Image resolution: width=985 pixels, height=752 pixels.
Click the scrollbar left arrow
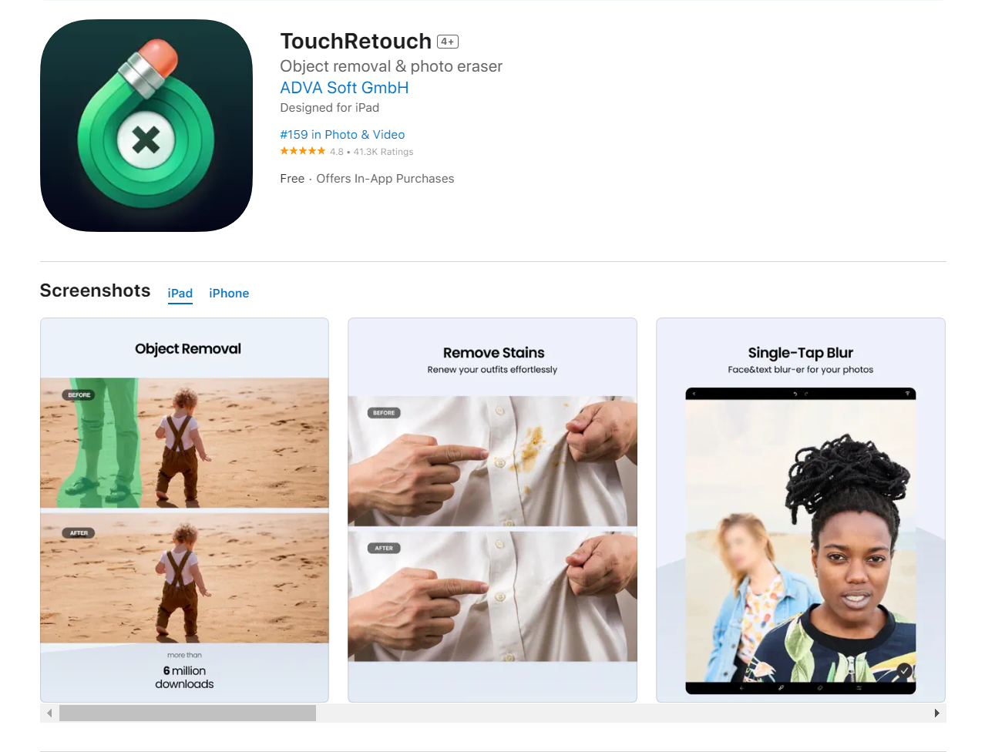click(x=49, y=713)
